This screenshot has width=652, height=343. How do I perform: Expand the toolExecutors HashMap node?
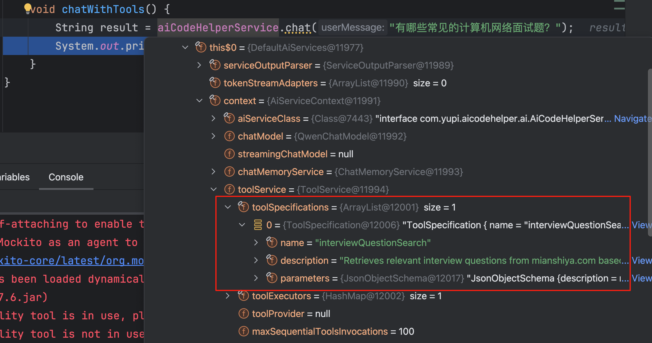point(228,296)
